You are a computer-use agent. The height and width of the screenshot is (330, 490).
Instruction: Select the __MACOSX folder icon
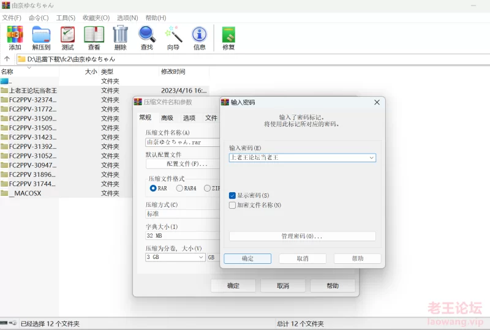(4, 193)
